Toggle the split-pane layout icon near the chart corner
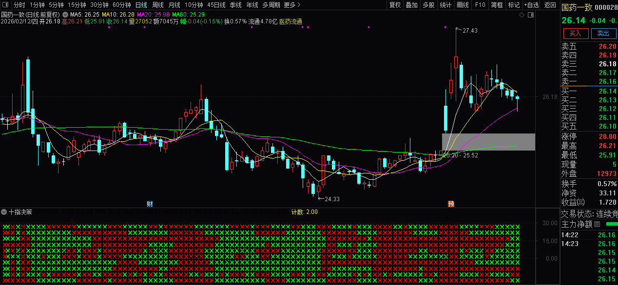618x285 pixels. click(531, 15)
